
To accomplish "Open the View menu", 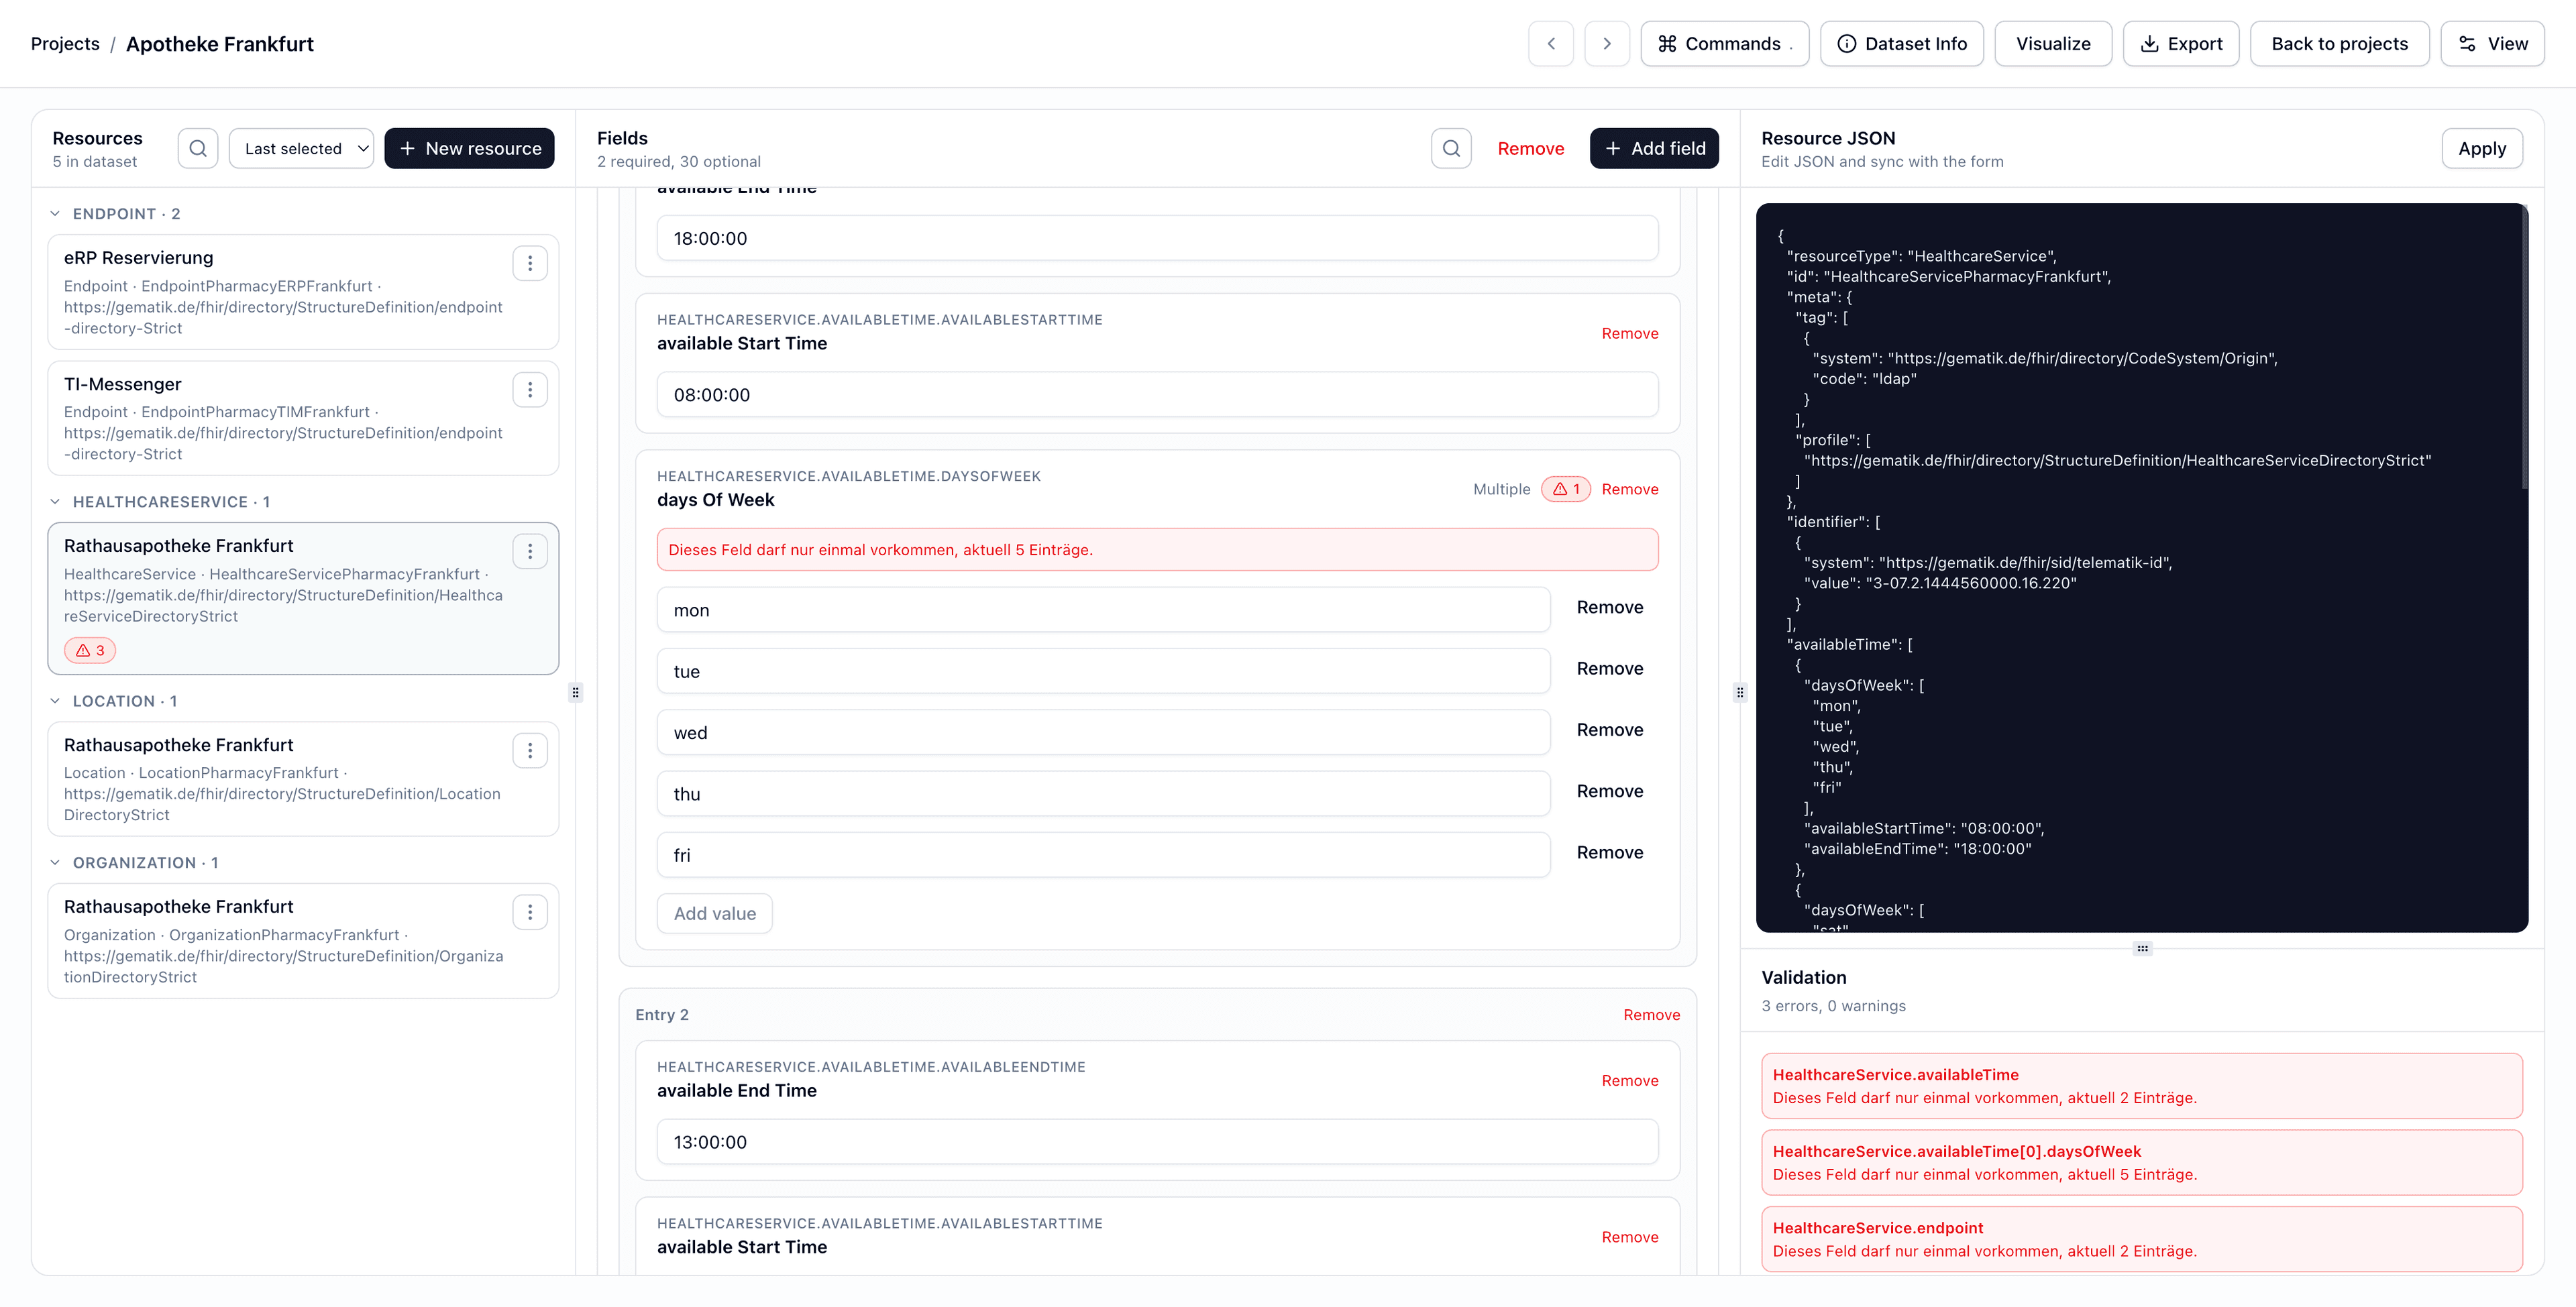I will click(x=2492, y=43).
